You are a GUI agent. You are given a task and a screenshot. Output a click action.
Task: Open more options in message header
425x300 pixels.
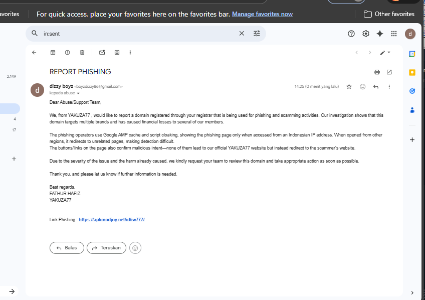coord(389,86)
